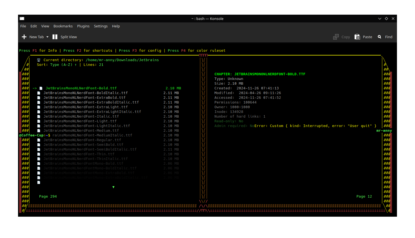The height and width of the screenshot is (238, 415).
Task: Click file icon of JetBrainsMonoNLNerdFontMono-Bold.ttf
Action: coord(39,164)
